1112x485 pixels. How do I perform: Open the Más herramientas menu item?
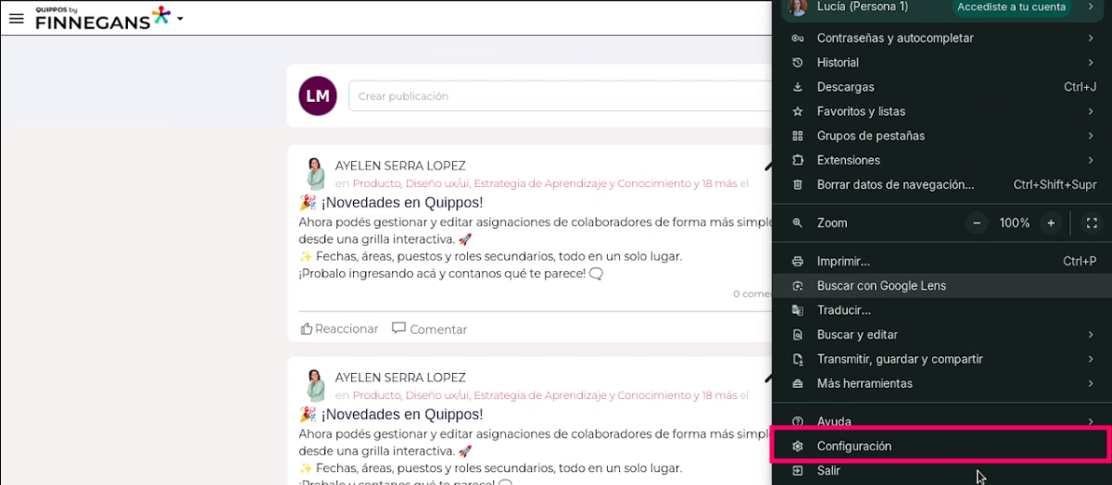pyautogui.click(x=941, y=383)
